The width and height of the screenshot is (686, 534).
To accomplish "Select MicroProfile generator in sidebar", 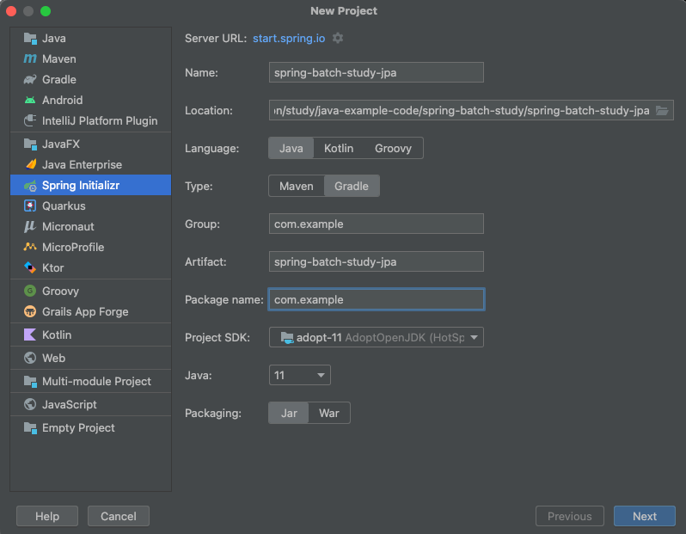I will click(90, 247).
